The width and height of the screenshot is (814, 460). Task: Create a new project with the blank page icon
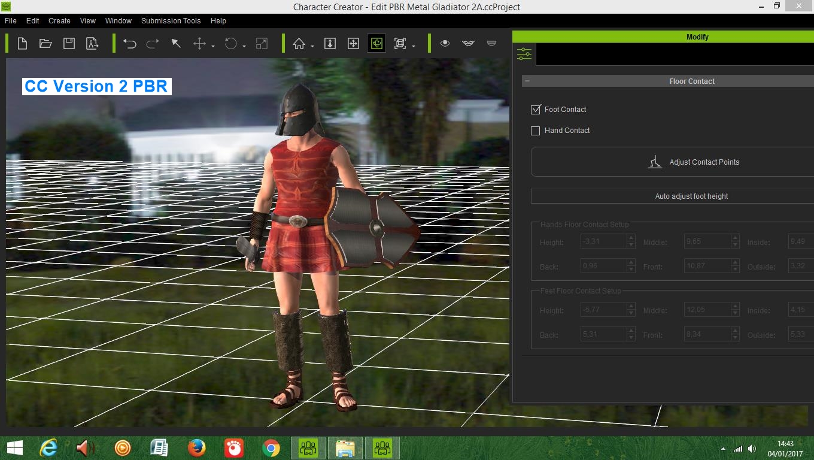pyautogui.click(x=22, y=44)
